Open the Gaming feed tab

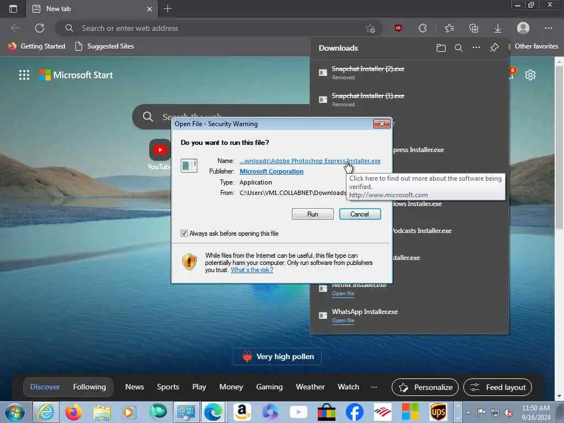click(269, 387)
